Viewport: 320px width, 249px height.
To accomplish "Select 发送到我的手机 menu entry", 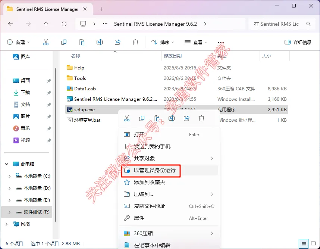I will (x=169, y=146).
